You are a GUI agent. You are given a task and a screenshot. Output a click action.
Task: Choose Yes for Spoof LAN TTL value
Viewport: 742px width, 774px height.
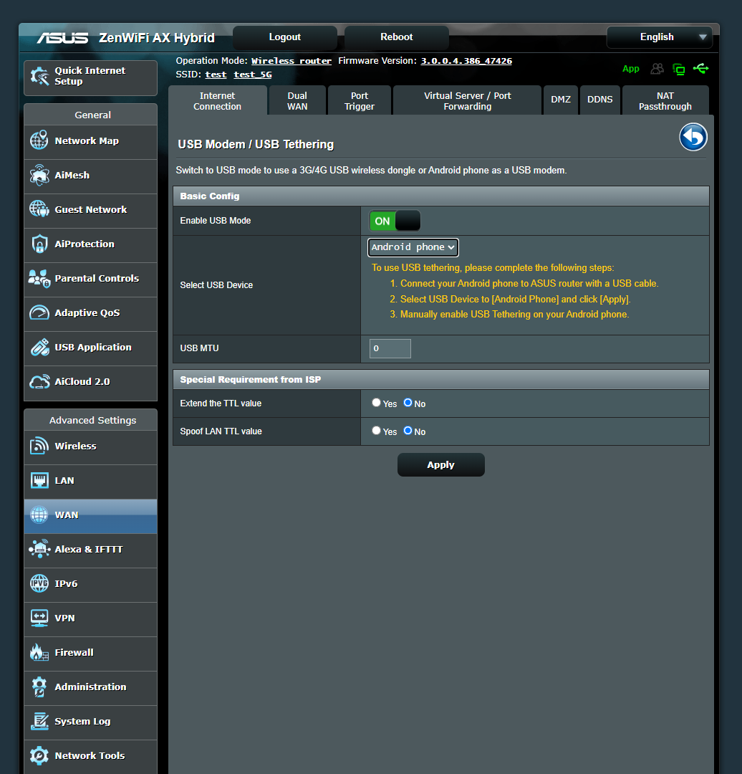tap(376, 431)
